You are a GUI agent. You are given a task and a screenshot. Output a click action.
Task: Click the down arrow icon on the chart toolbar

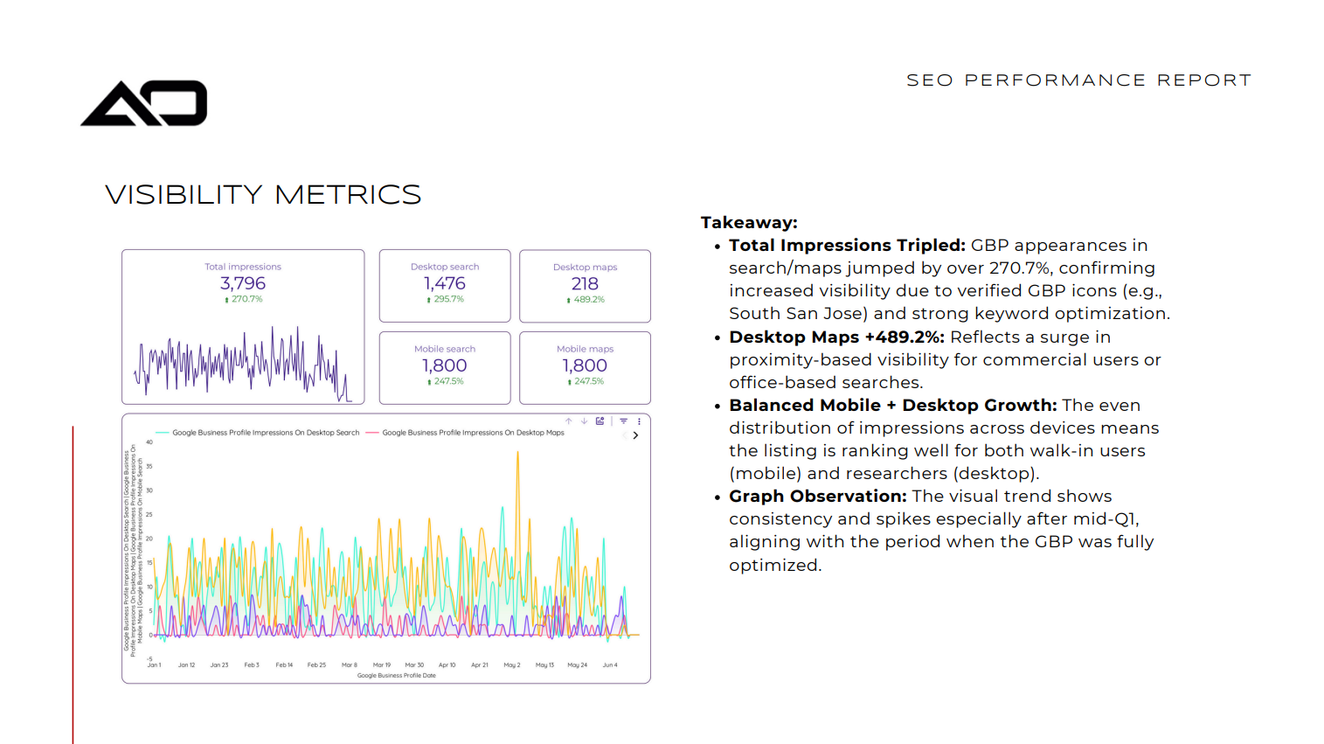[585, 421]
